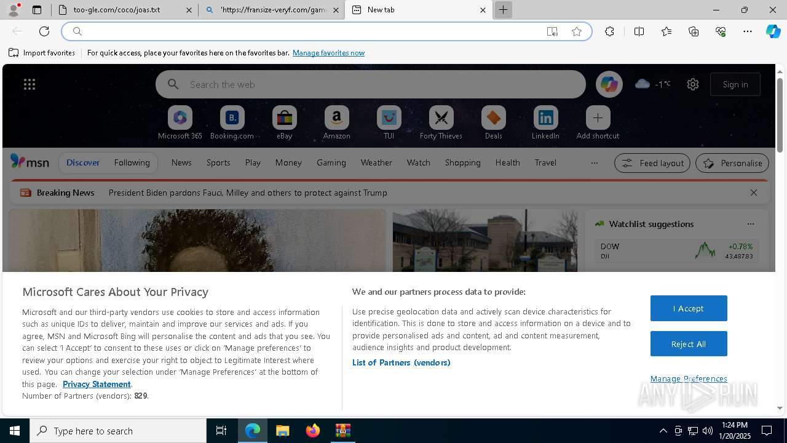787x443 pixels.
Task: Open Task View in taskbar
Action: pos(221,431)
